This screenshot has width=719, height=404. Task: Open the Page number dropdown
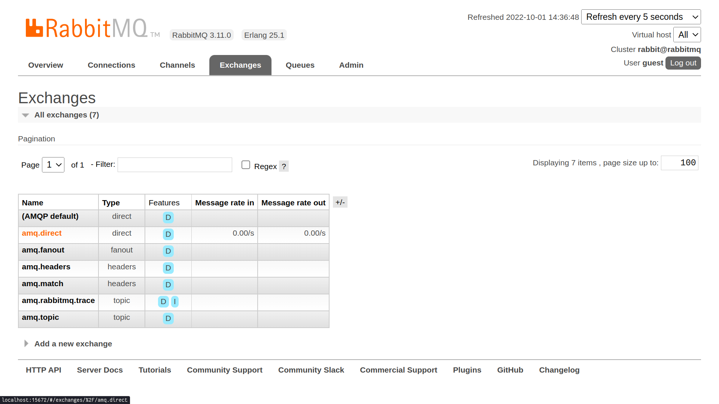tap(53, 165)
